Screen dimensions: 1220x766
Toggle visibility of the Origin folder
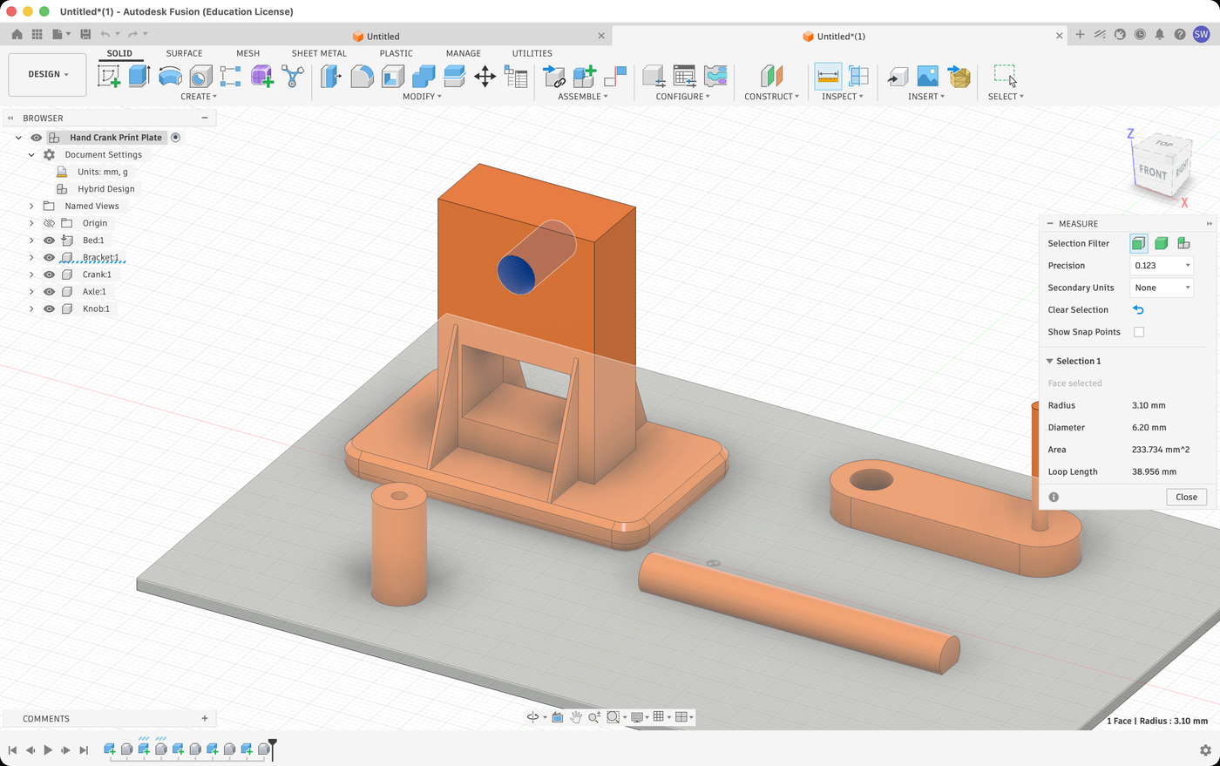50,223
